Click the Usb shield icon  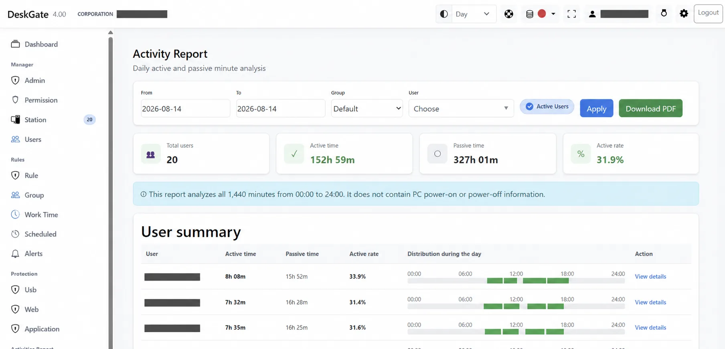pos(15,290)
